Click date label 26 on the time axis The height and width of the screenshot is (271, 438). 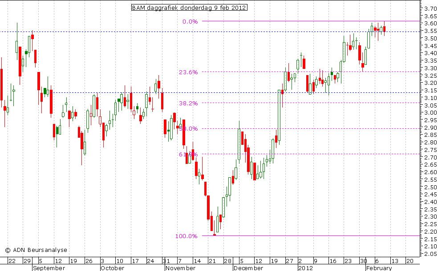click(x=89, y=261)
